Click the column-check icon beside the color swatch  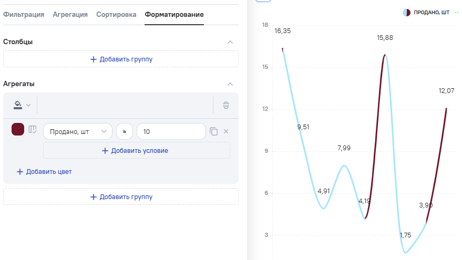[33, 130]
